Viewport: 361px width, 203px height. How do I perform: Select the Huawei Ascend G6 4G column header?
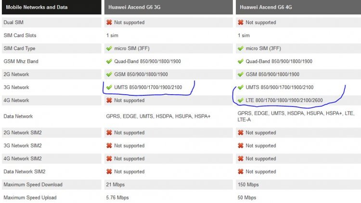click(x=298, y=7)
